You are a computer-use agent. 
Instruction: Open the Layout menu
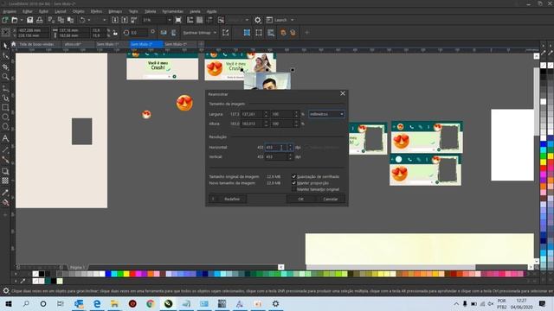point(61,11)
